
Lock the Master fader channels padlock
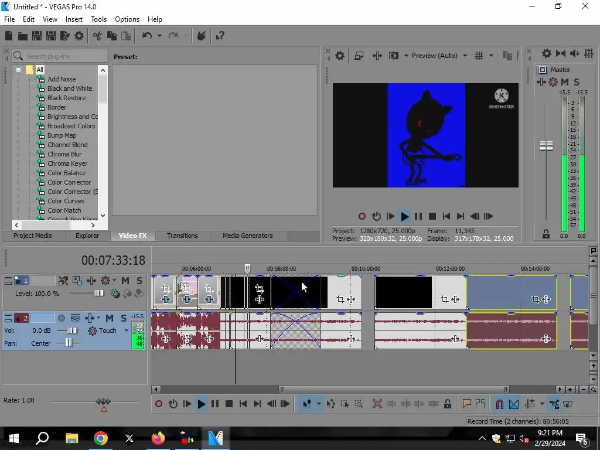pos(546,234)
